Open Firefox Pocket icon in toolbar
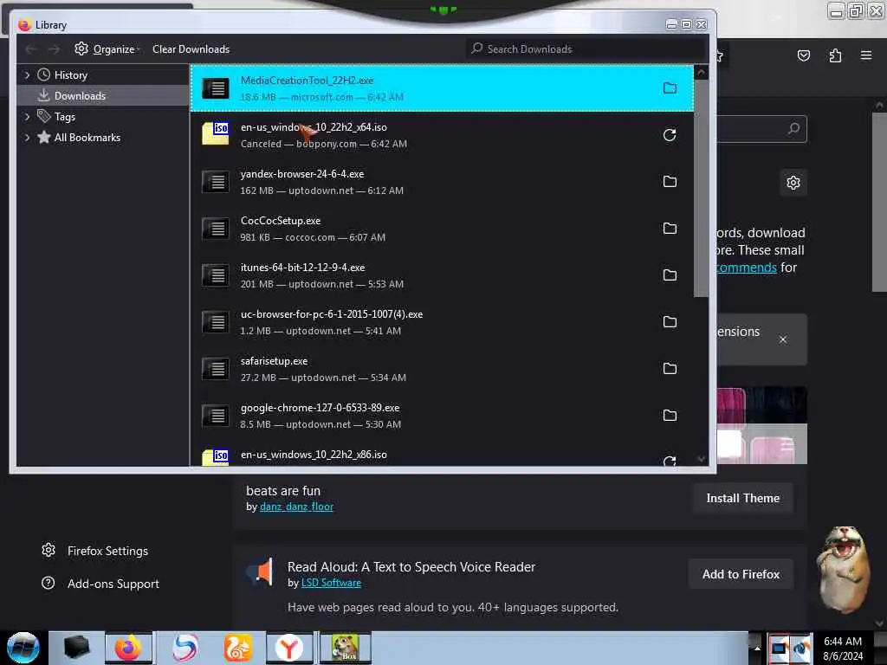887x665 pixels. (803, 55)
